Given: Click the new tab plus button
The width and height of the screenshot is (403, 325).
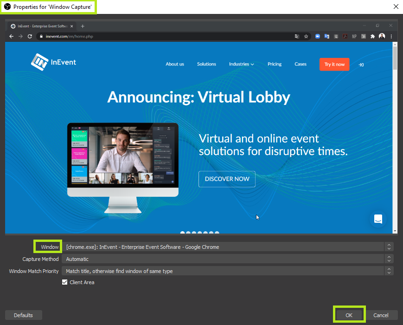Looking at the screenshot, I should point(83,26).
